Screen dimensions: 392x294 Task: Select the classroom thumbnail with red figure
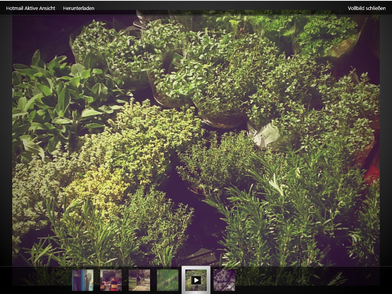point(111,280)
